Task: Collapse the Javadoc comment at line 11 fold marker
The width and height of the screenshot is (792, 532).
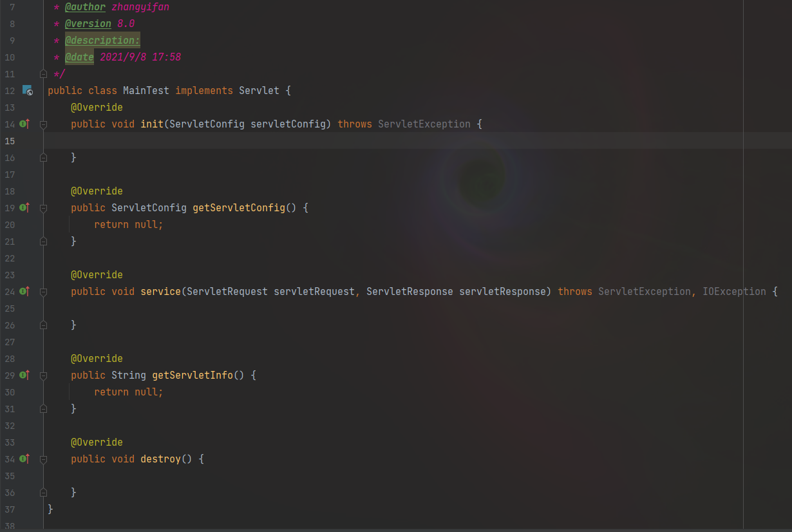Action: click(43, 74)
